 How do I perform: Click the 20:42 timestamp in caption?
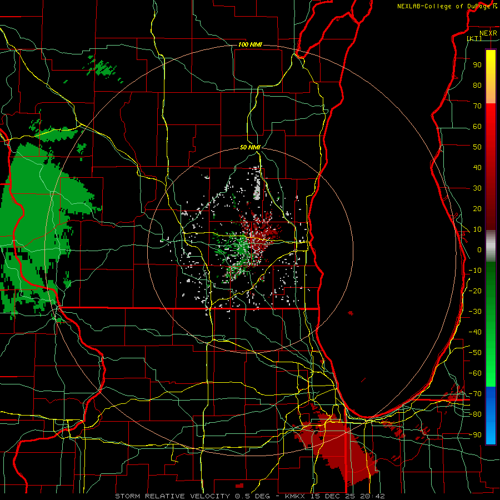(372, 496)
